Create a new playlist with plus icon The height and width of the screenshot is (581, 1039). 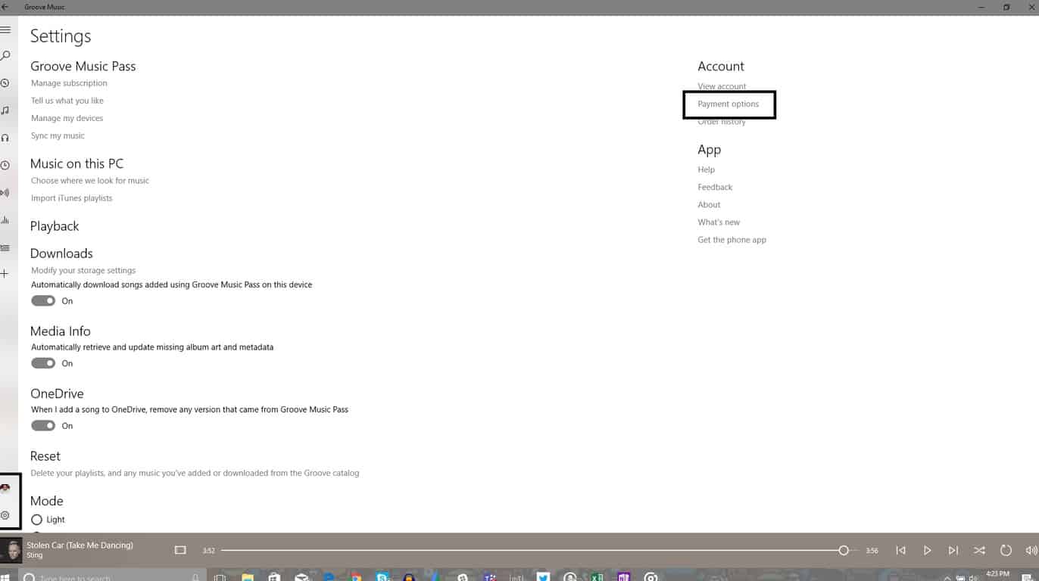(x=5, y=273)
